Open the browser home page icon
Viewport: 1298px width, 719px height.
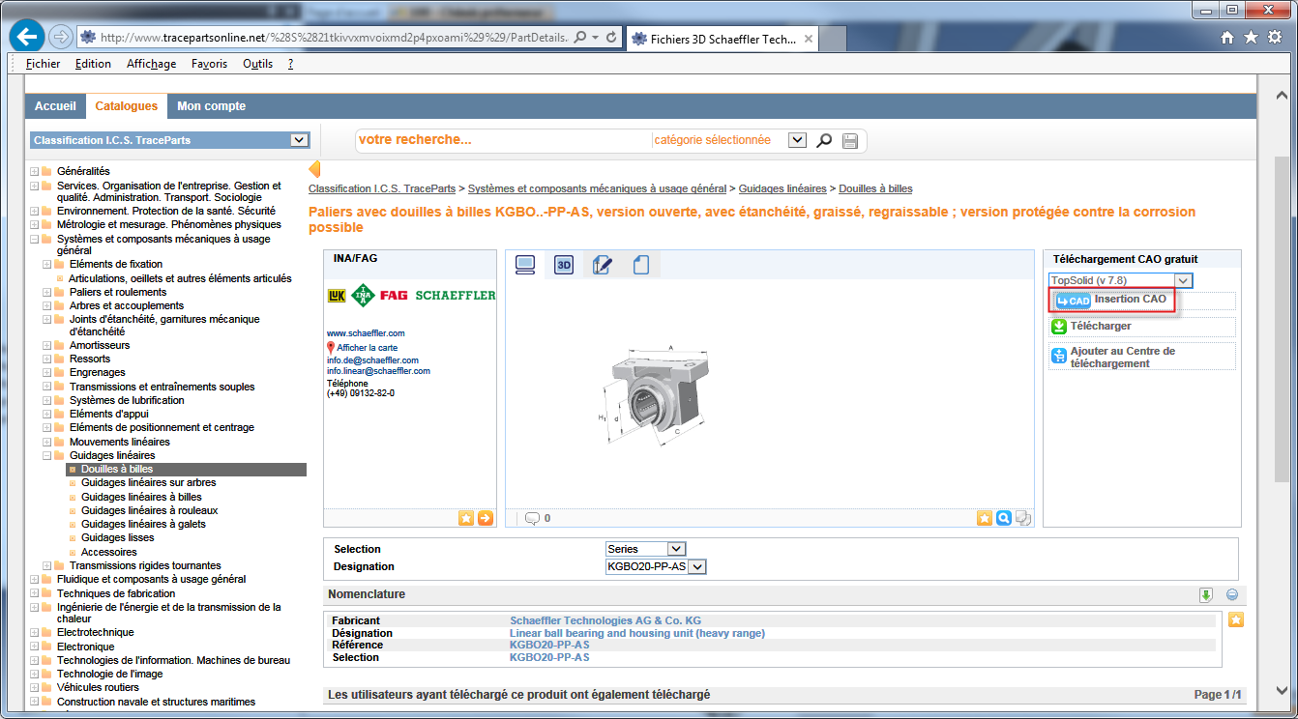point(1227,38)
